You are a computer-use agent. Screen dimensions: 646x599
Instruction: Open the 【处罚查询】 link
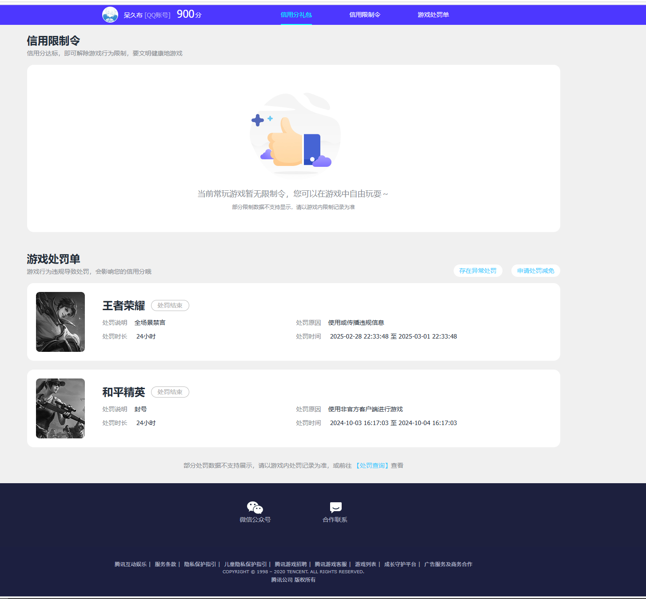[x=372, y=465]
